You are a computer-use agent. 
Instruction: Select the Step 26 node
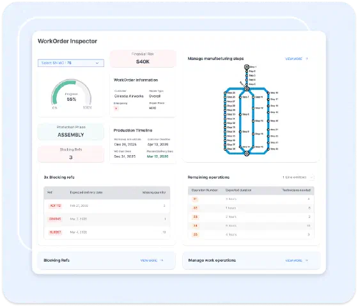coord(225,97)
